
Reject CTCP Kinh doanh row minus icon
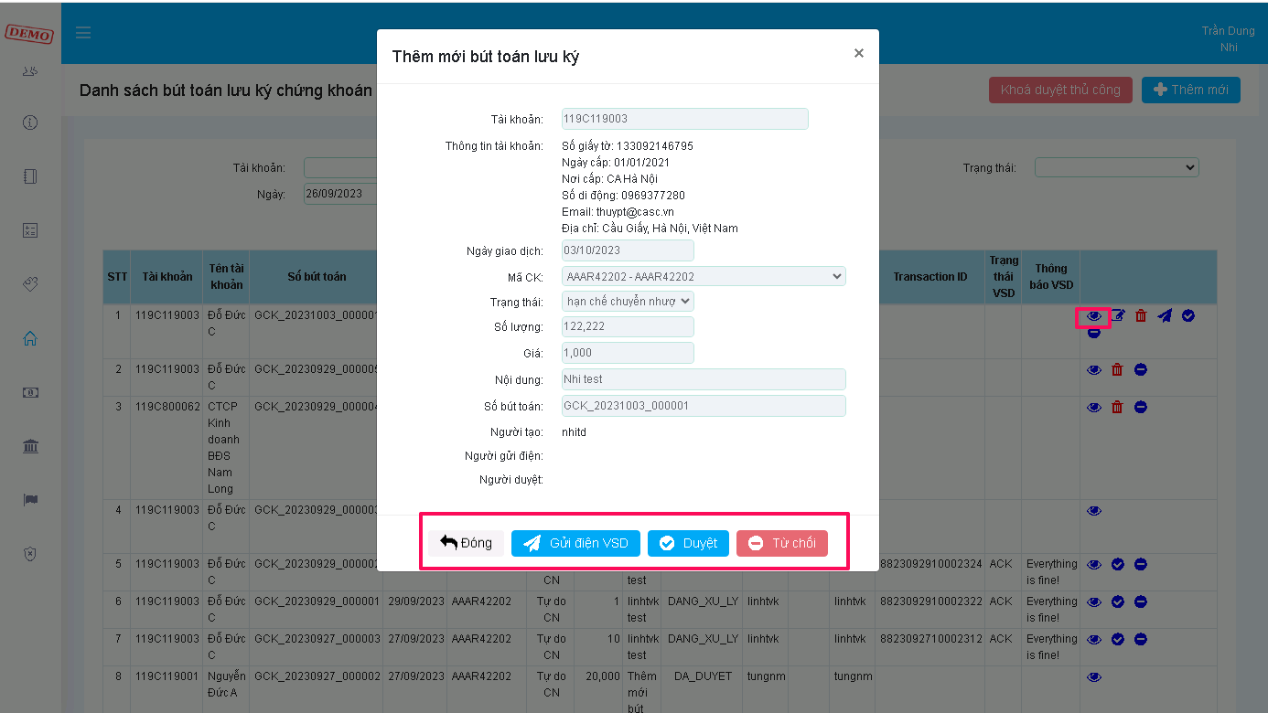coord(1140,407)
